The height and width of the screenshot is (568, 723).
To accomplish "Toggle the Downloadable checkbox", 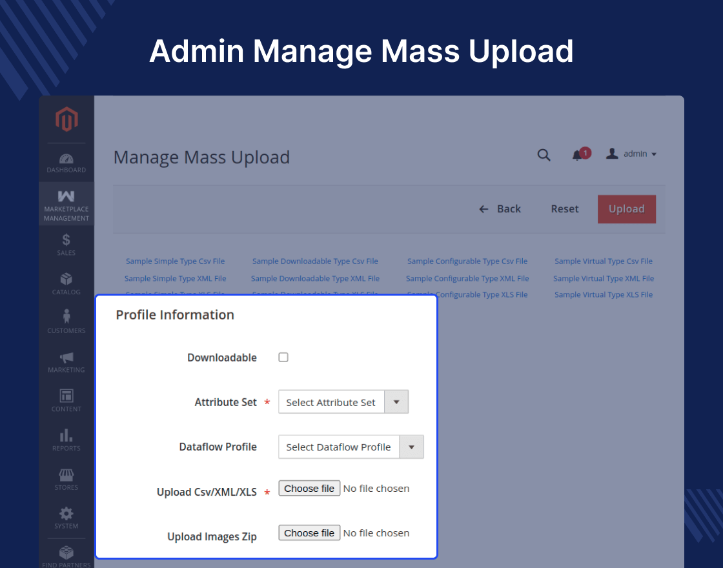I will coord(283,358).
